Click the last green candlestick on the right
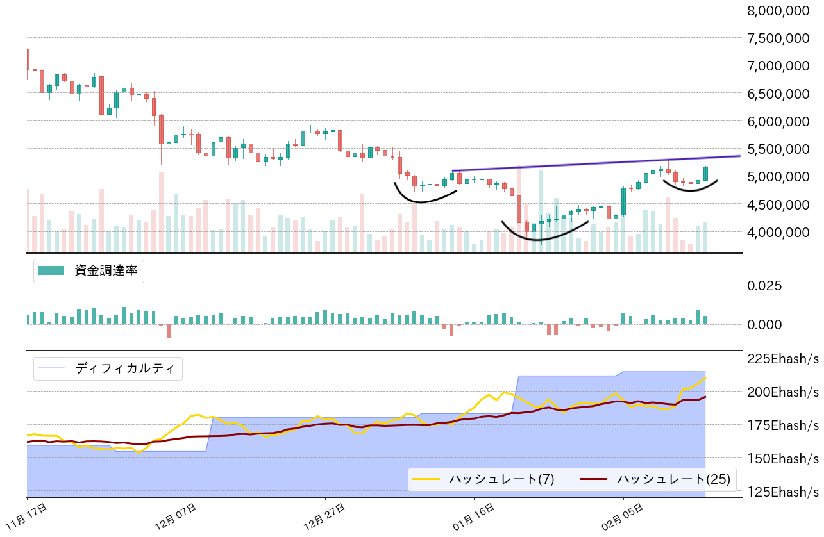The image size is (824, 537). point(705,173)
